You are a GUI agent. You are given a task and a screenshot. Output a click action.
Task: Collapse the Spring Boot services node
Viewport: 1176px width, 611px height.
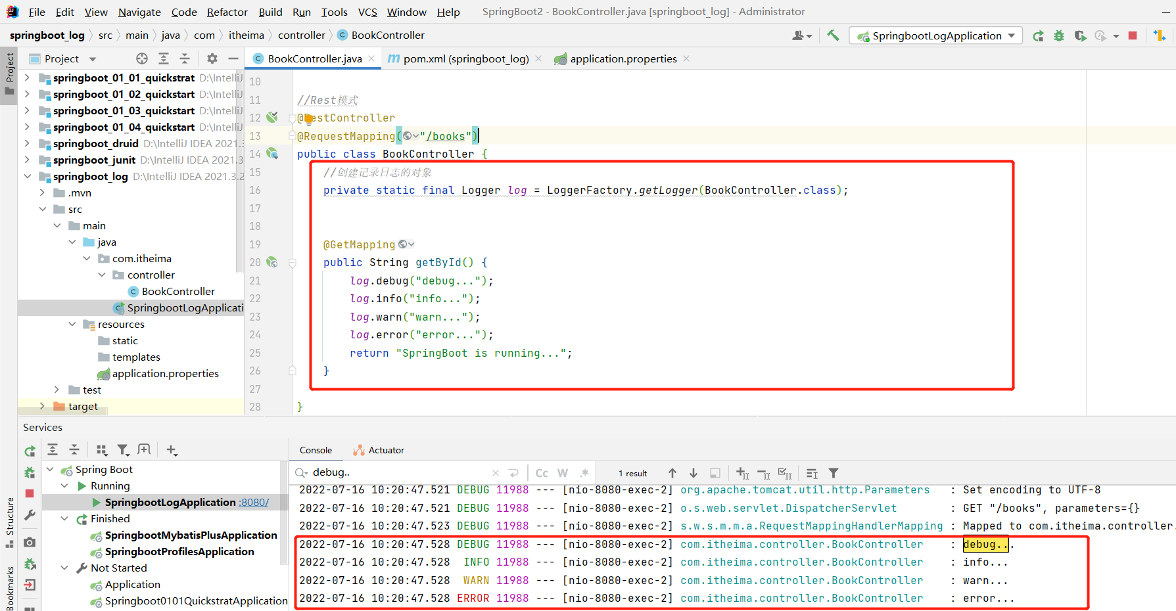[50, 469]
